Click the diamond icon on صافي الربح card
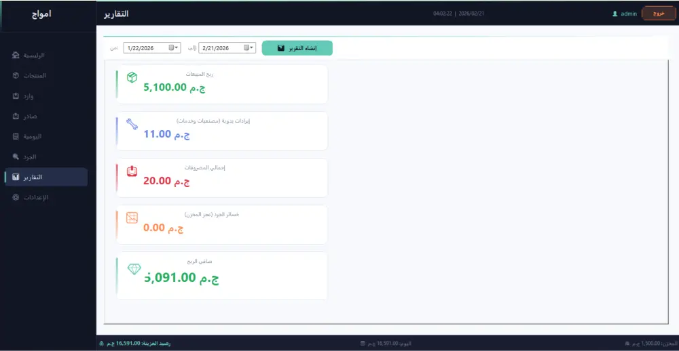Viewport: 679px width, 351px height. 134,269
